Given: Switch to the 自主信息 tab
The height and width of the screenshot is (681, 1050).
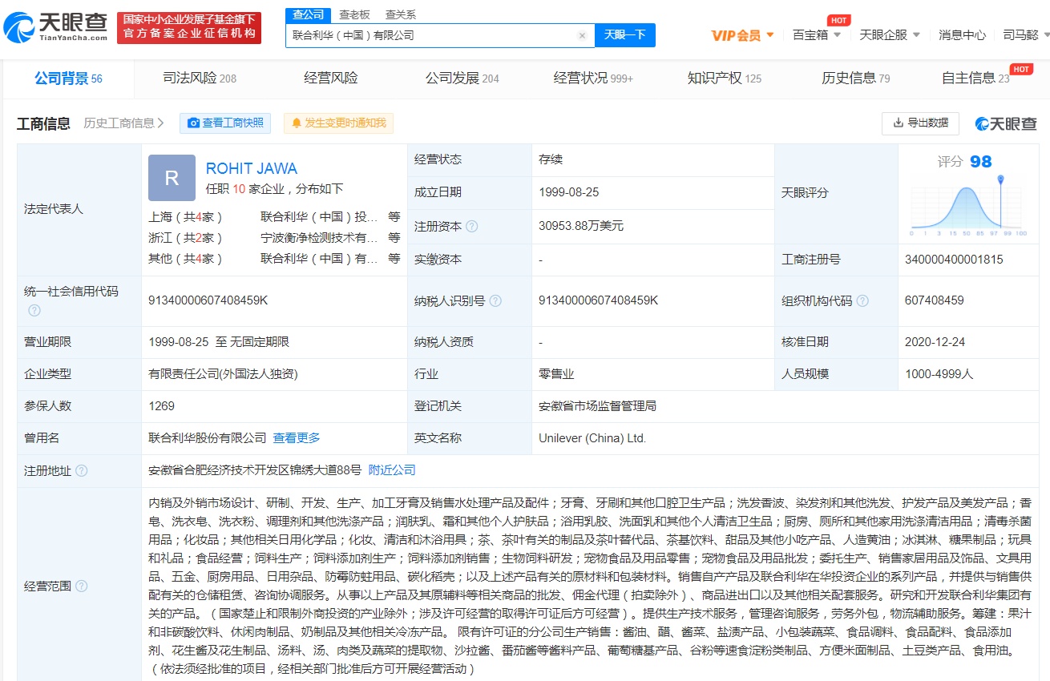Looking at the screenshot, I should pyautogui.click(x=975, y=78).
